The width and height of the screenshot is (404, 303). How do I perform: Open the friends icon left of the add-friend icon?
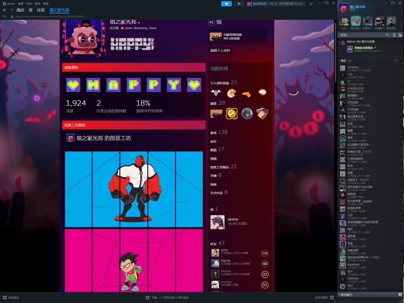[x=394, y=35]
